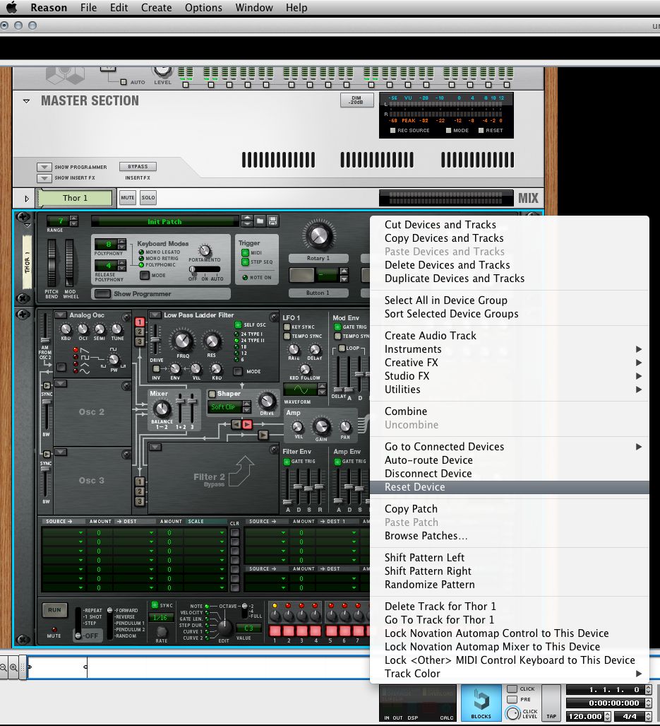The image size is (660, 726).
Task: Toggle the Shaper enable button
Action: pos(212,394)
